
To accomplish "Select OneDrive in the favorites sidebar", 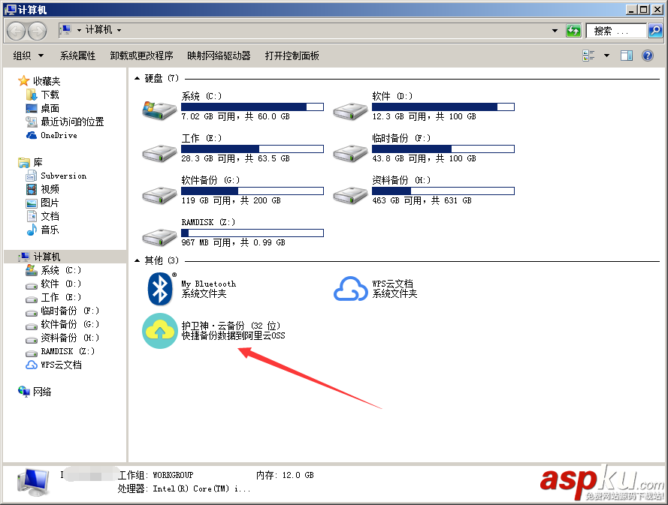I will pyautogui.click(x=48, y=135).
